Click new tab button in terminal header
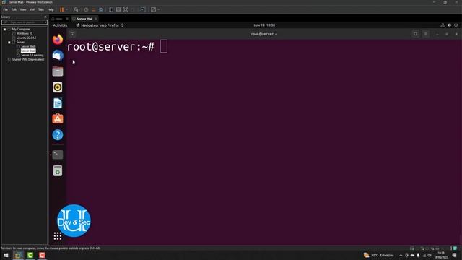 click(72, 34)
